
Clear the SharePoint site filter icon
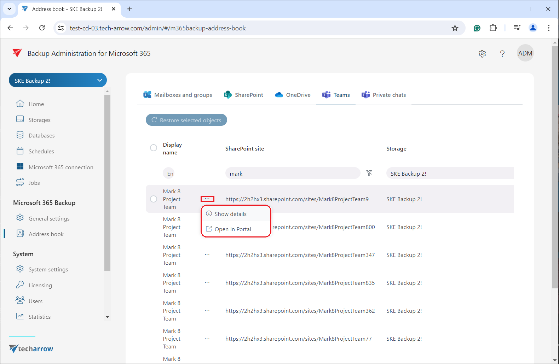click(x=369, y=173)
